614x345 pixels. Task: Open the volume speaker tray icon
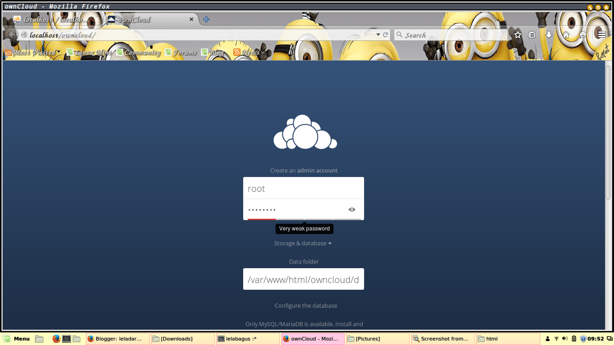pyautogui.click(x=565, y=339)
